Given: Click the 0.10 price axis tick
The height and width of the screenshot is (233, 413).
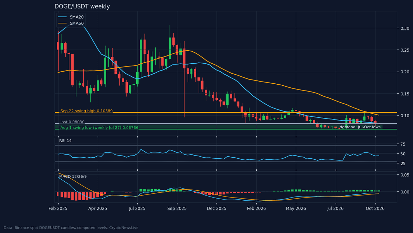Looking at the screenshot, I should [x=404, y=116].
